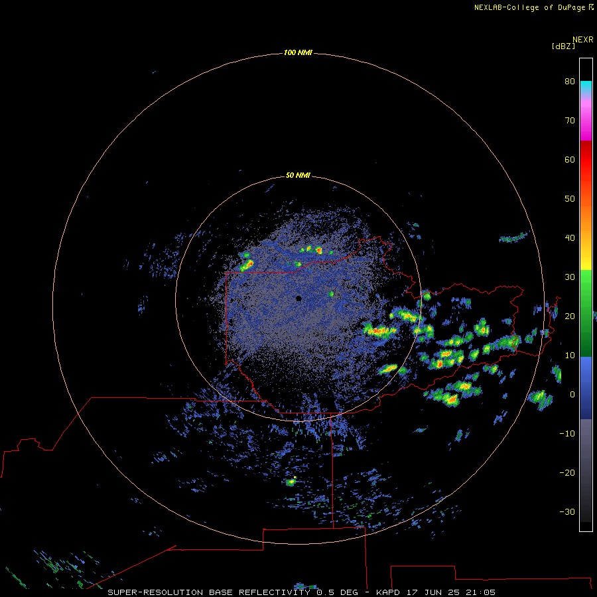
Task: Click the 30 value on the dBZ scale
Action: [x=570, y=277]
